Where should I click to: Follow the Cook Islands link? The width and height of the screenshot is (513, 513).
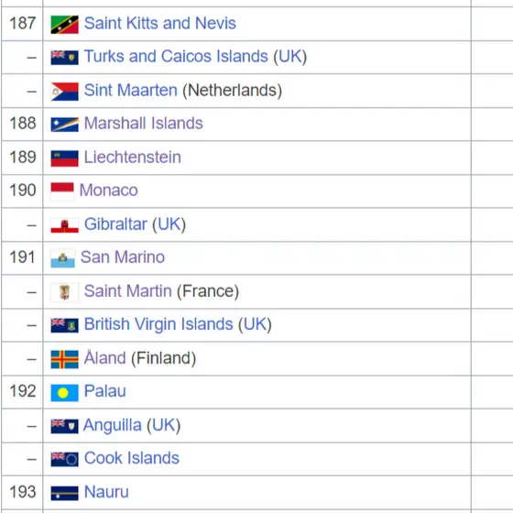click(x=132, y=458)
